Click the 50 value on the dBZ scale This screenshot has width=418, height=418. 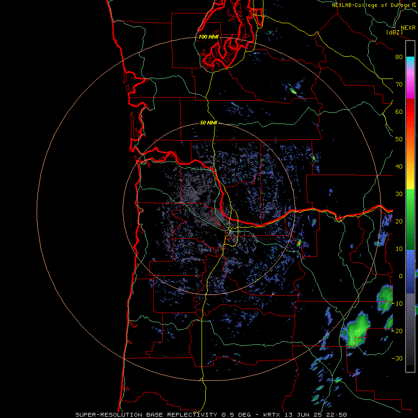point(399,139)
